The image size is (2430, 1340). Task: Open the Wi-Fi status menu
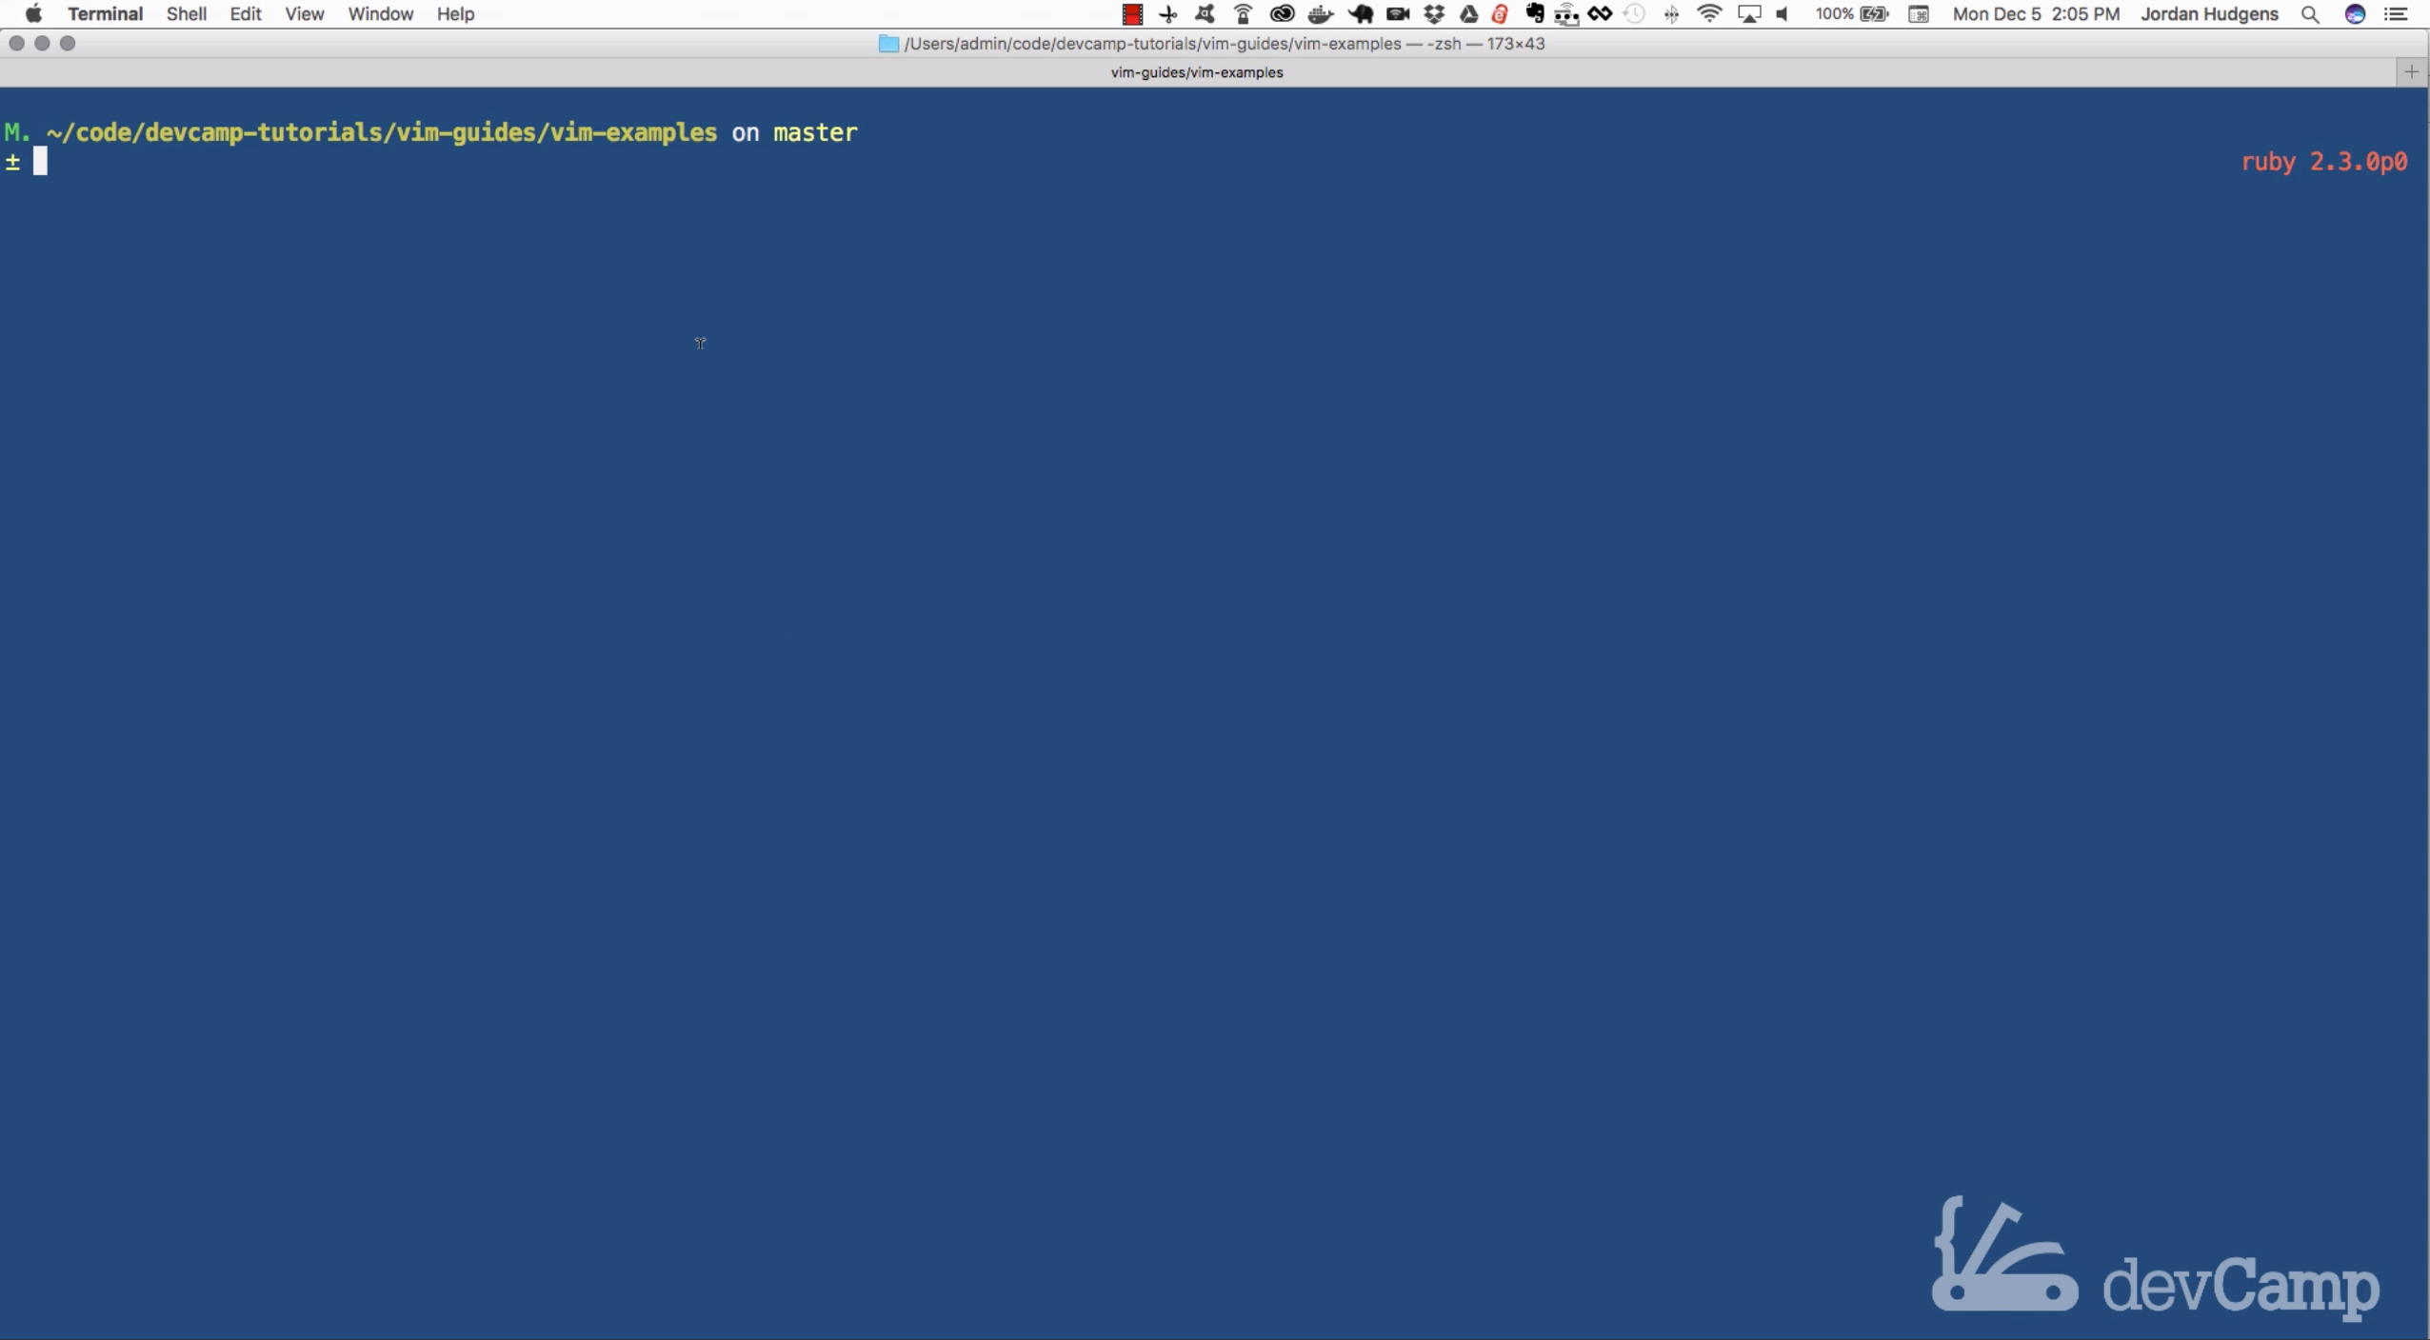point(1709,14)
